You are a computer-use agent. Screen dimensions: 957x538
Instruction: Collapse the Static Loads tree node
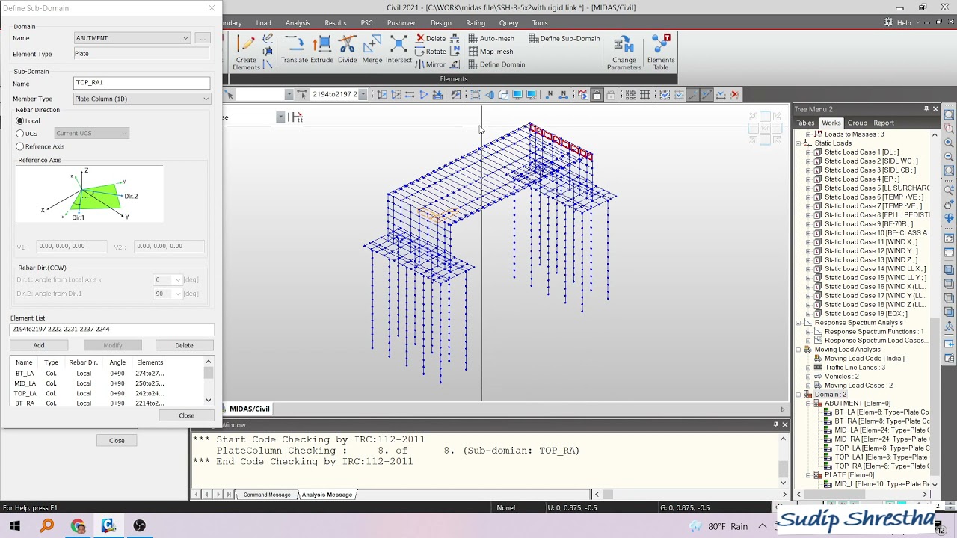798,143
